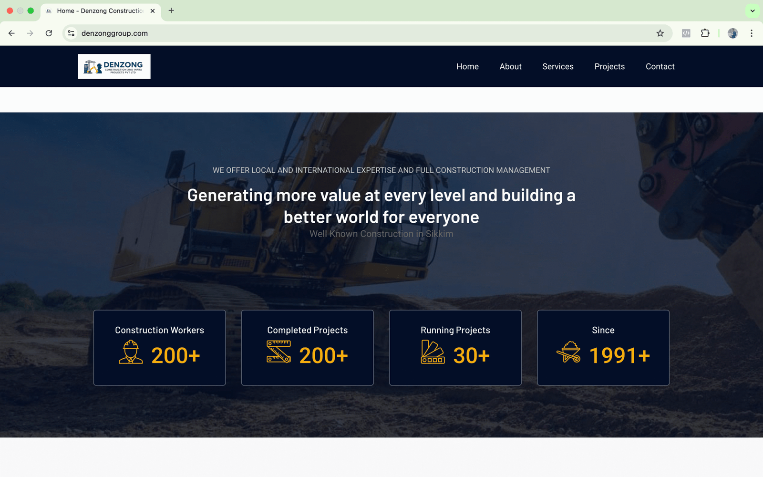This screenshot has width=763, height=477.
Task: Bookmark this page with the star icon
Action: coord(660,33)
